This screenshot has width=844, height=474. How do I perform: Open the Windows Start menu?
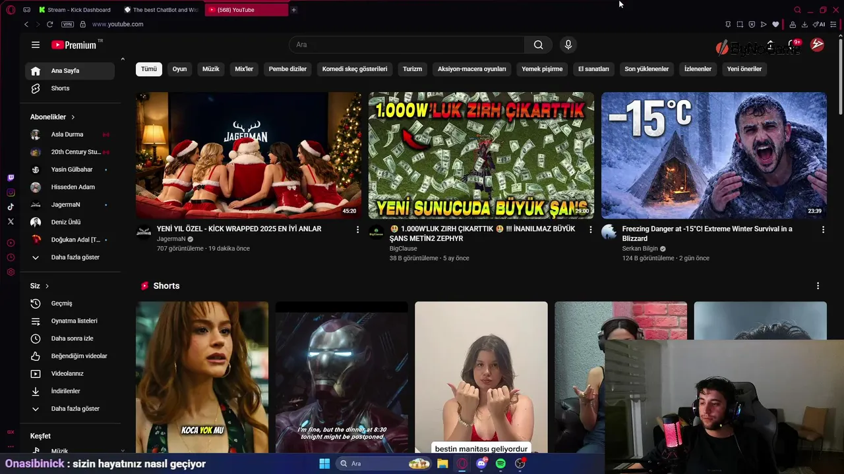[x=324, y=463]
